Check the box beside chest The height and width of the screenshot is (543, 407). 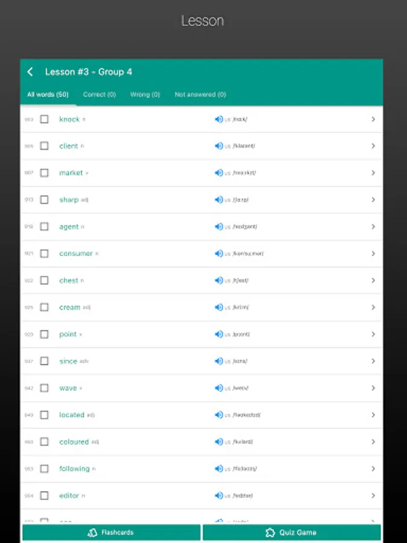pyautogui.click(x=44, y=281)
